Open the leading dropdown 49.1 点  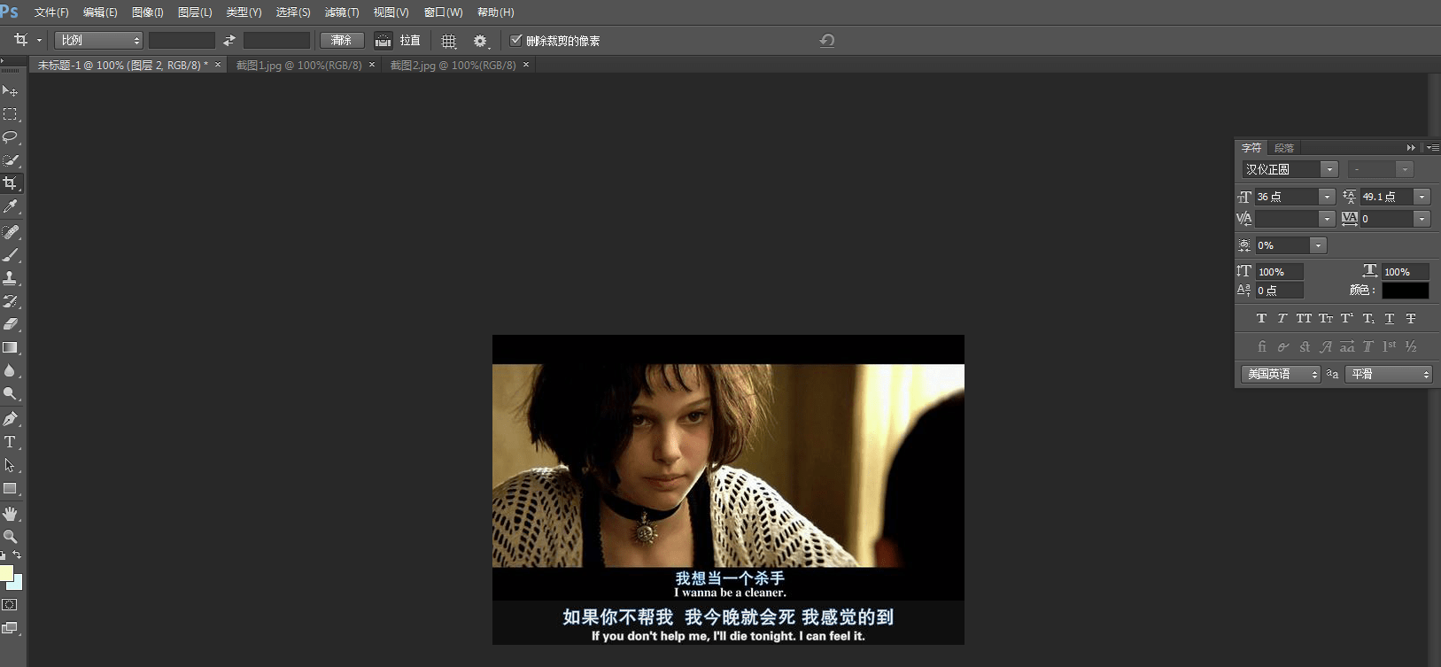(1422, 197)
